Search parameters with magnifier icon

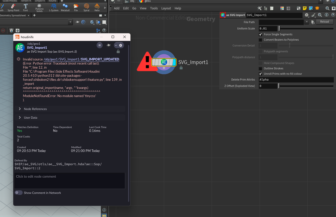(x=320, y=15)
